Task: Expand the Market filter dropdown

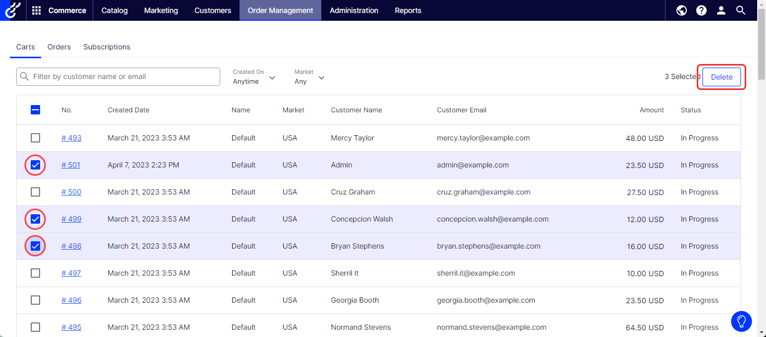Action: click(309, 77)
